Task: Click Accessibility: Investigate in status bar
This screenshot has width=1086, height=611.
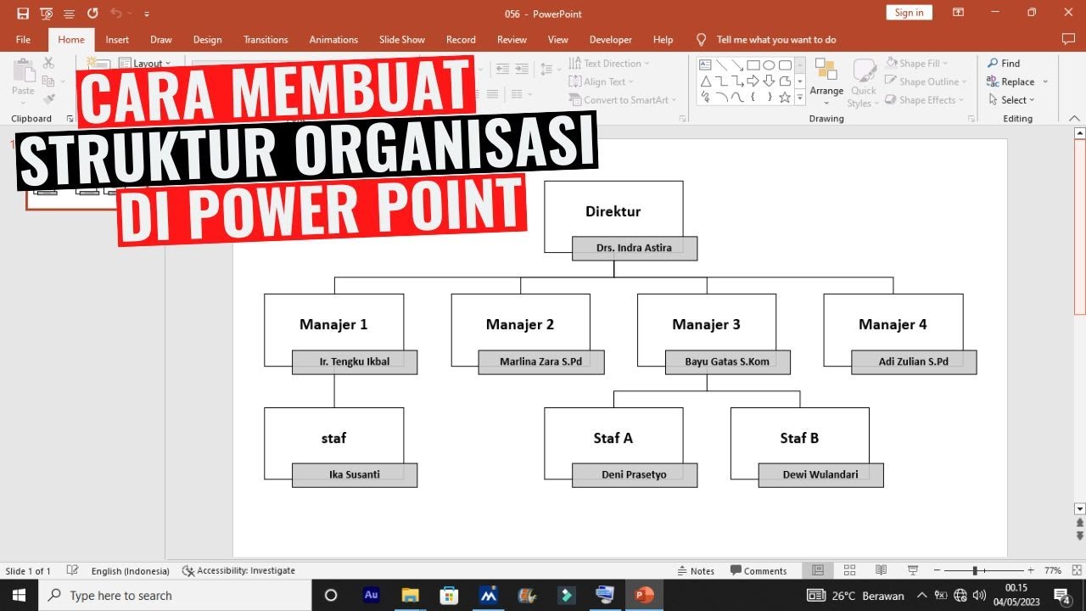Action: click(239, 571)
